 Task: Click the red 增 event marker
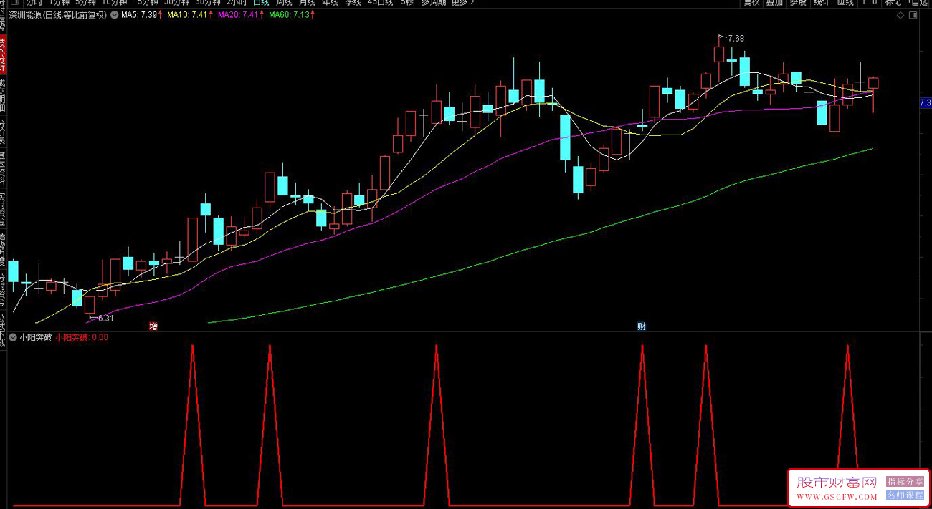tap(153, 326)
